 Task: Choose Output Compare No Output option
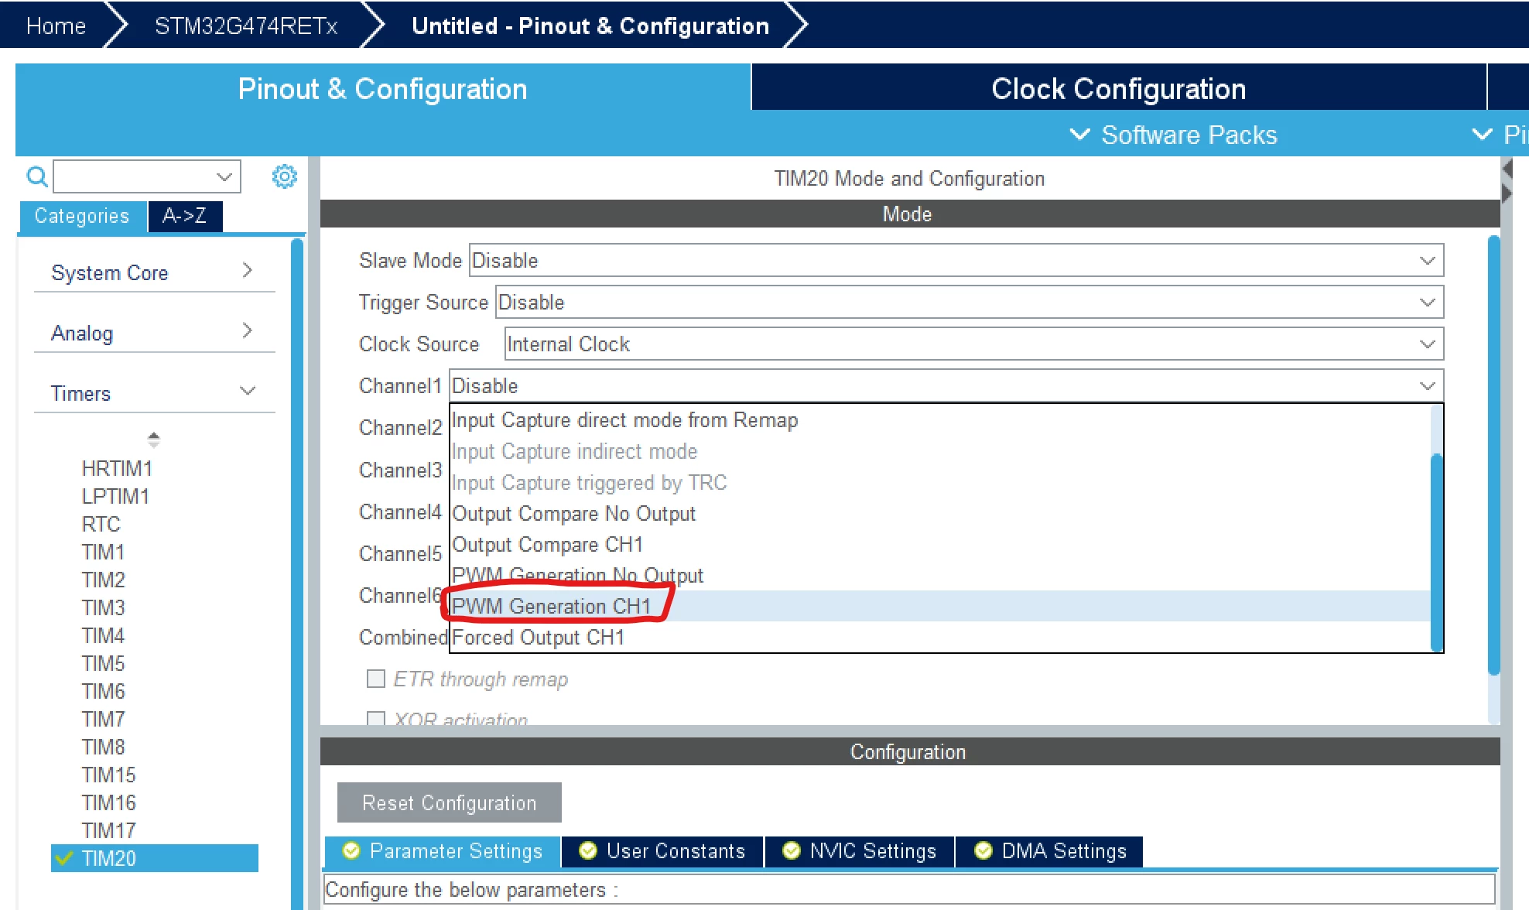coord(941,513)
